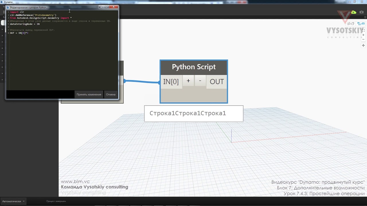Viewport: 367px width, 206px height.
Task: Switch to graph view navigation mode
Action: coord(361,23)
